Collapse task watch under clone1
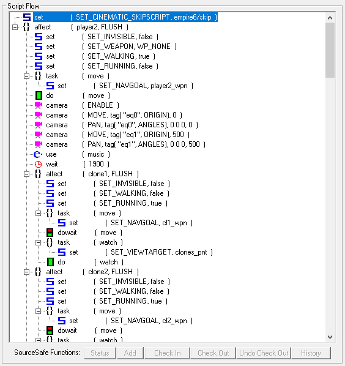 [39, 242]
